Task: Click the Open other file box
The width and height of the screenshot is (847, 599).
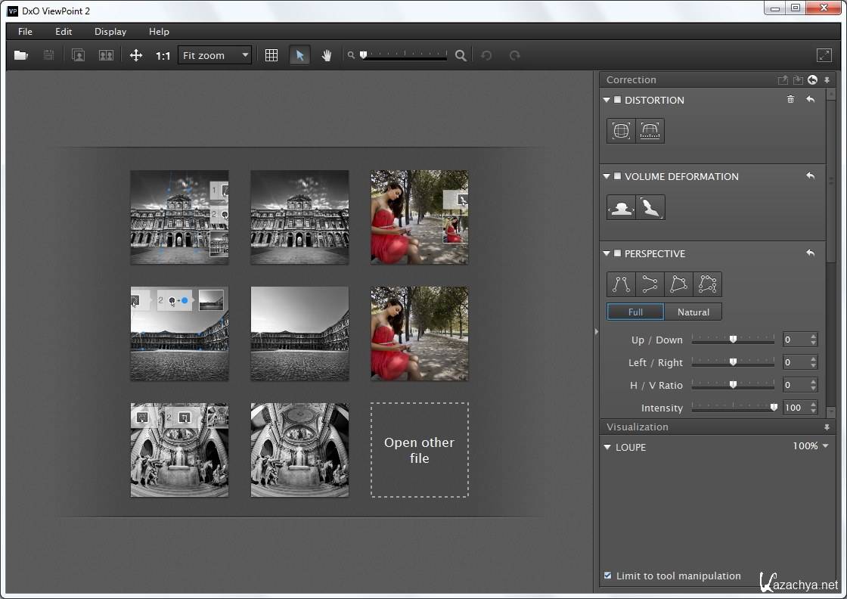Action: 419,450
